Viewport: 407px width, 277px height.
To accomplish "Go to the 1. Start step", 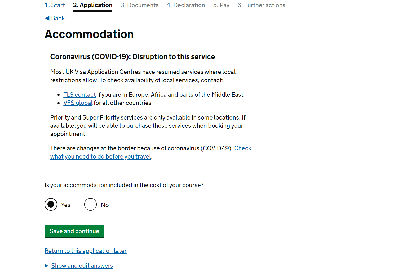I will click(x=55, y=5).
